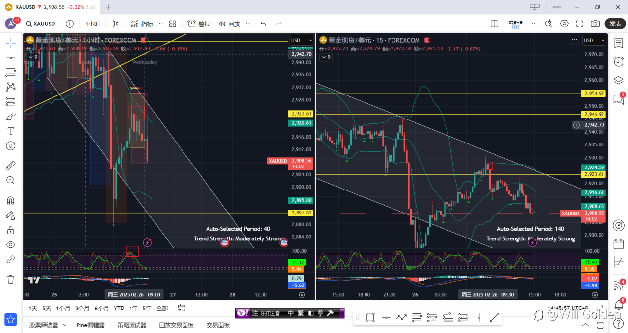Open the 策略测试器 tab
This screenshot has width=628, height=333.
click(131, 325)
